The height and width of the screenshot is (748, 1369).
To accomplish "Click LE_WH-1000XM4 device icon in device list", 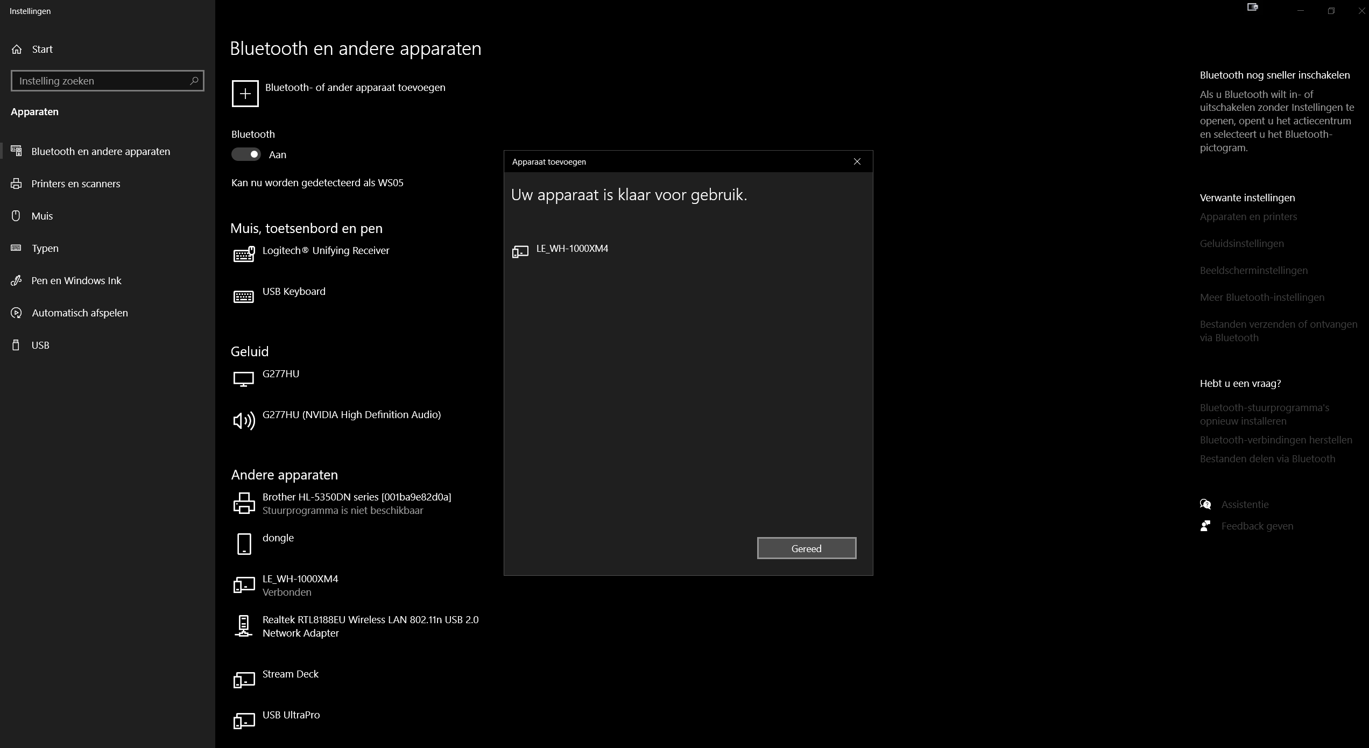I will [244, 585].
